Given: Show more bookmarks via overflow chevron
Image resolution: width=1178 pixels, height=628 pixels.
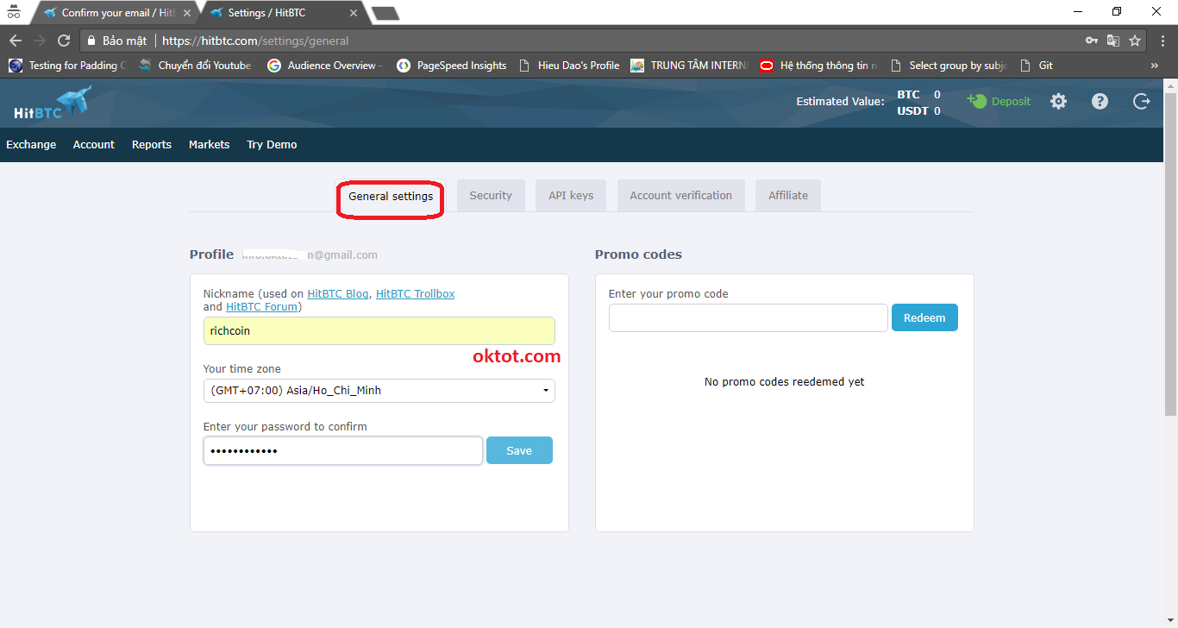Looking at the screenshot, I should point(1154,66).
